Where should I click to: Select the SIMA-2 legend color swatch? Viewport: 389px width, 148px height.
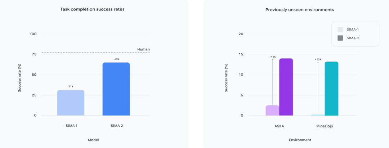340,38
